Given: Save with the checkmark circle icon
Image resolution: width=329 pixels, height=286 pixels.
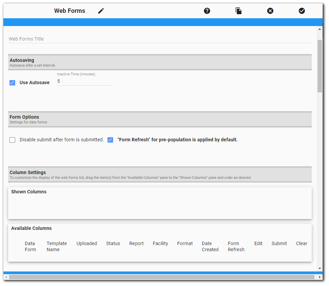Looking at the screenshot, I should 302,11.
